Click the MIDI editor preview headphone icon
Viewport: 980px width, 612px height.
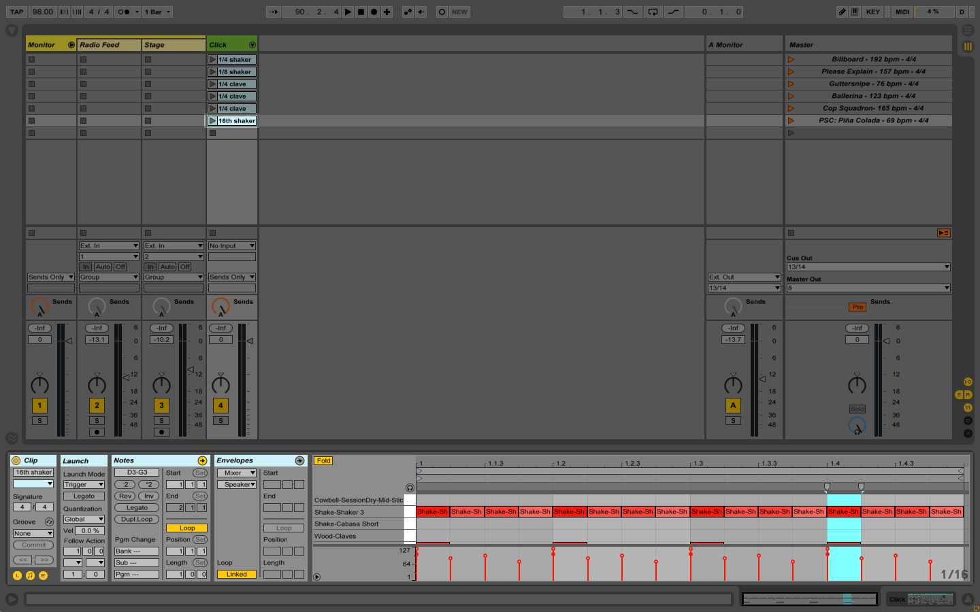[x=410, y=488]
